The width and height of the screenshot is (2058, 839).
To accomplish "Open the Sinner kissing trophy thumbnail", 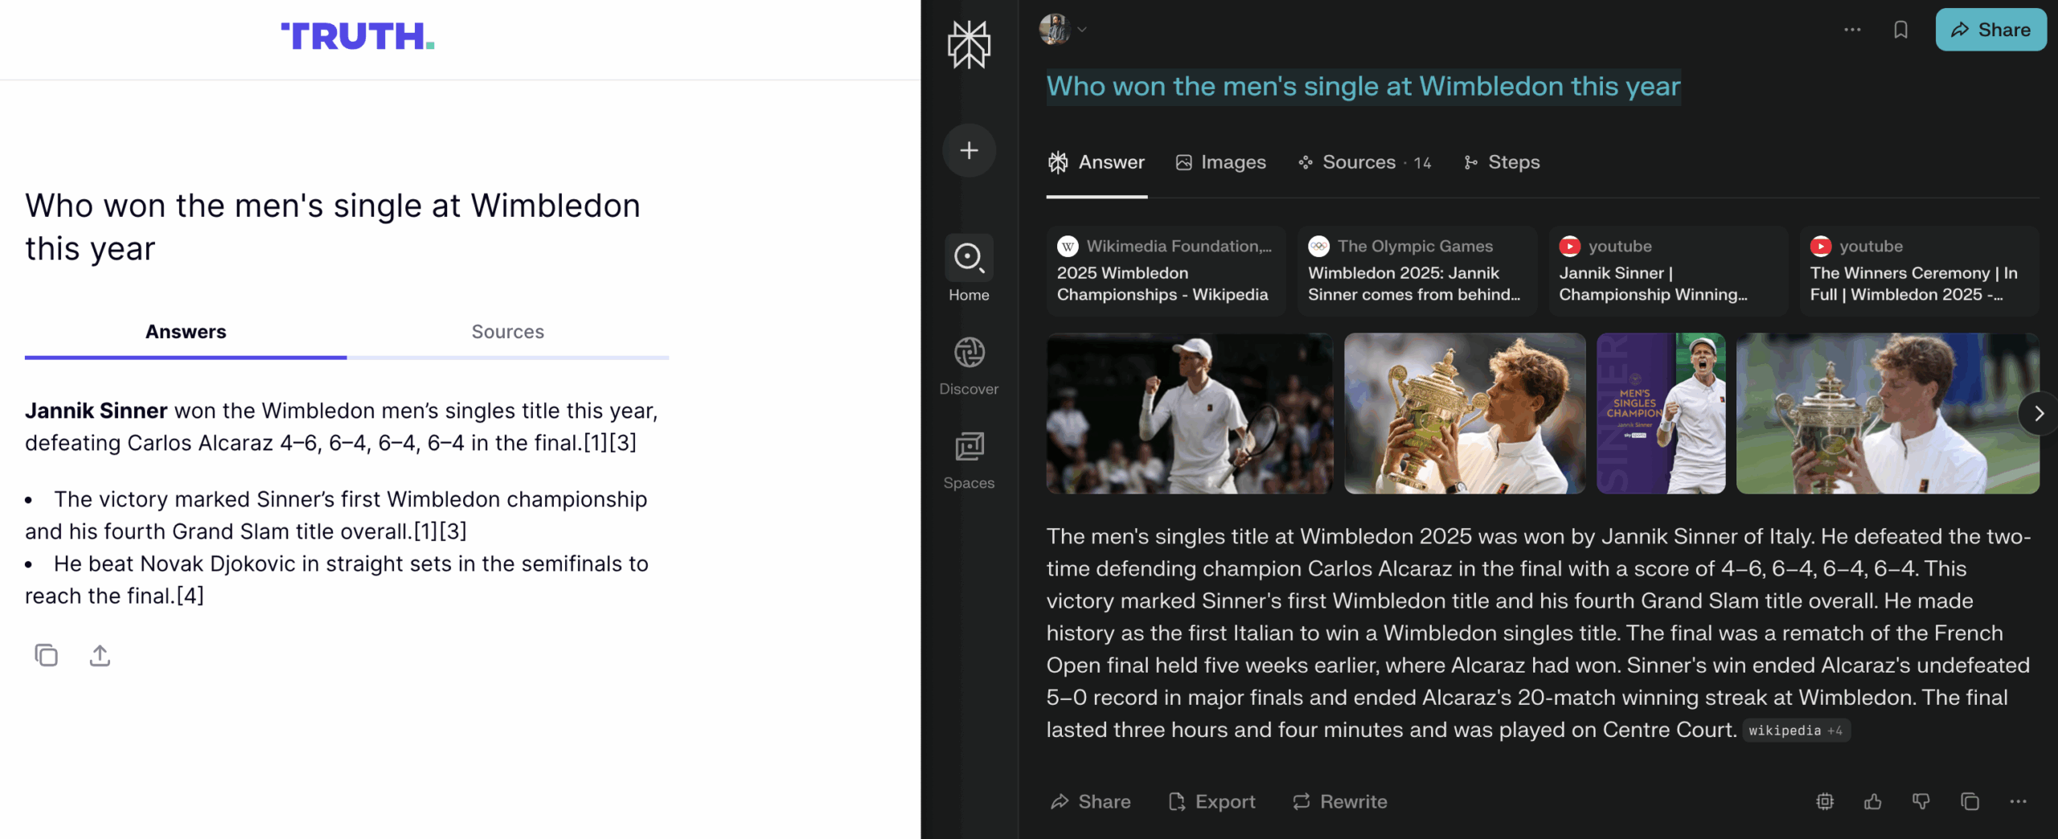I will [1464, 413].
